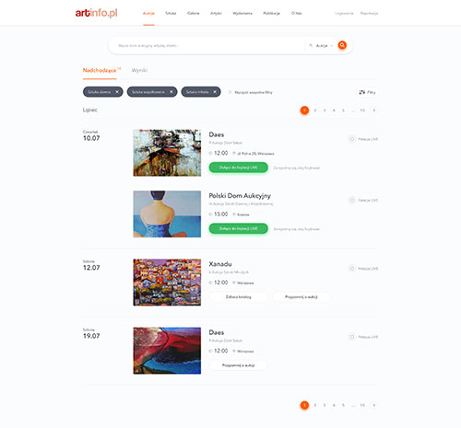The width and height of the screenshot is (461, 428).
Task: Open page 2 in top pagination
Action: 315,110
